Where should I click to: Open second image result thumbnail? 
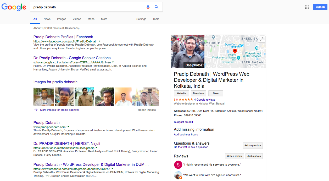[64, 97]
